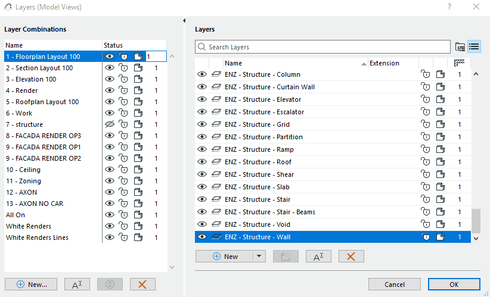
Task: Delete layer combination with red X button
Action: tap(142, 285)
